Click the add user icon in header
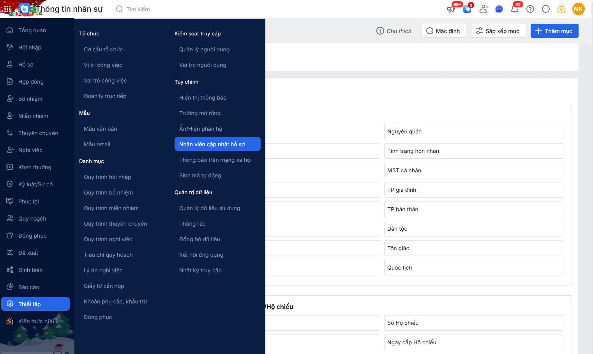The width and height of the screenshot is (593, 354). pyautogui.click(x=484, y=9)
